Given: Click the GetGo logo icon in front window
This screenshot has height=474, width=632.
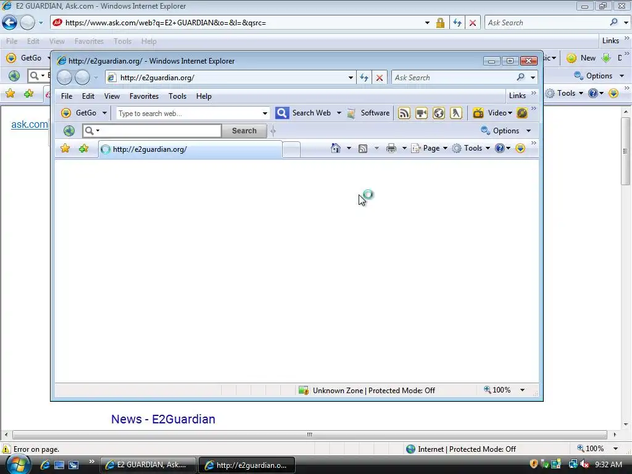Looking at the screenshot, I should pyautogui.click(x=66, y=113).
